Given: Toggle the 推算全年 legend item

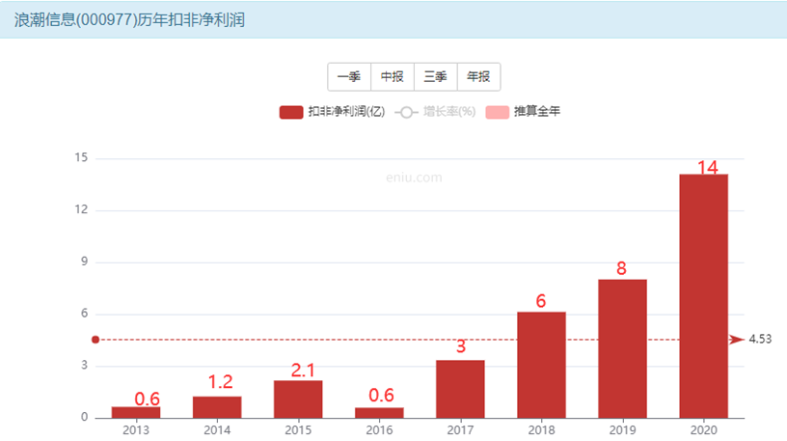Looking at the screenshot, I should click(523, 112).
